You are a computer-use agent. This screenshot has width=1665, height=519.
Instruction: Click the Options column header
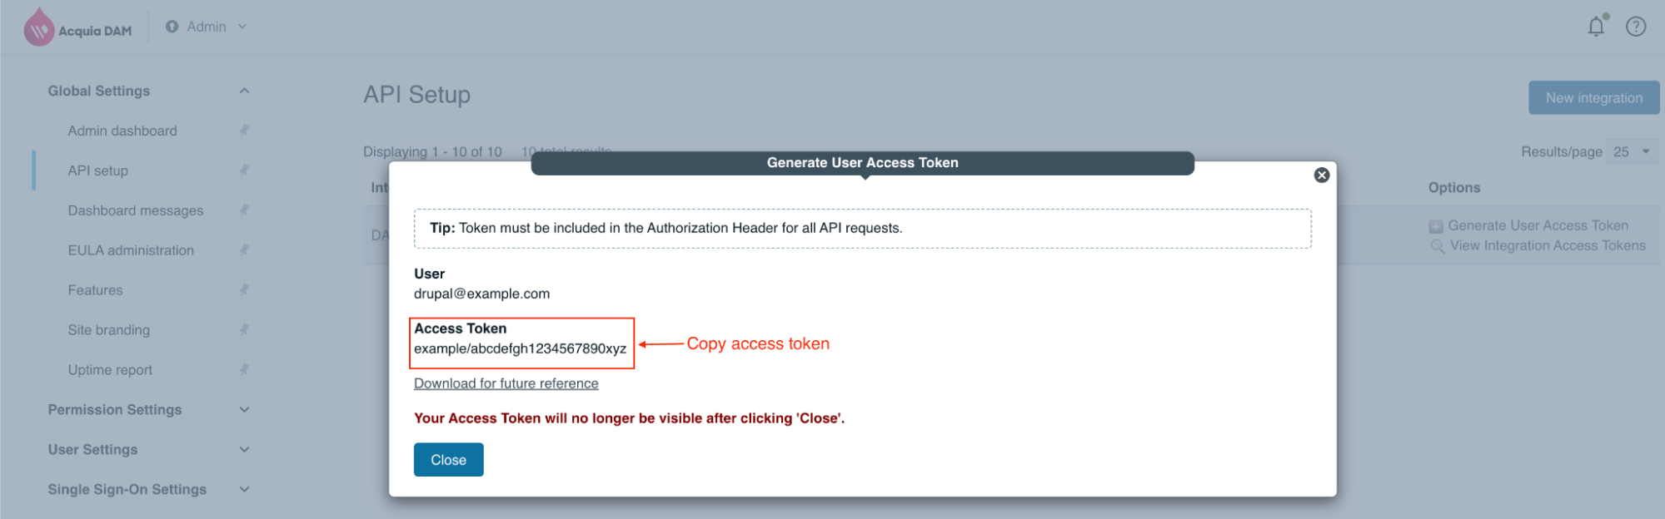point(1454,187)
